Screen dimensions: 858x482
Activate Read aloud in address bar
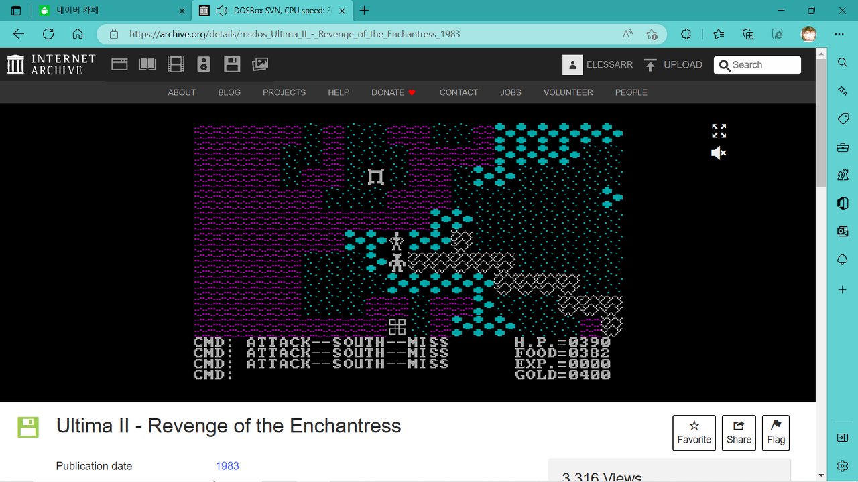[x=627, y=34]
